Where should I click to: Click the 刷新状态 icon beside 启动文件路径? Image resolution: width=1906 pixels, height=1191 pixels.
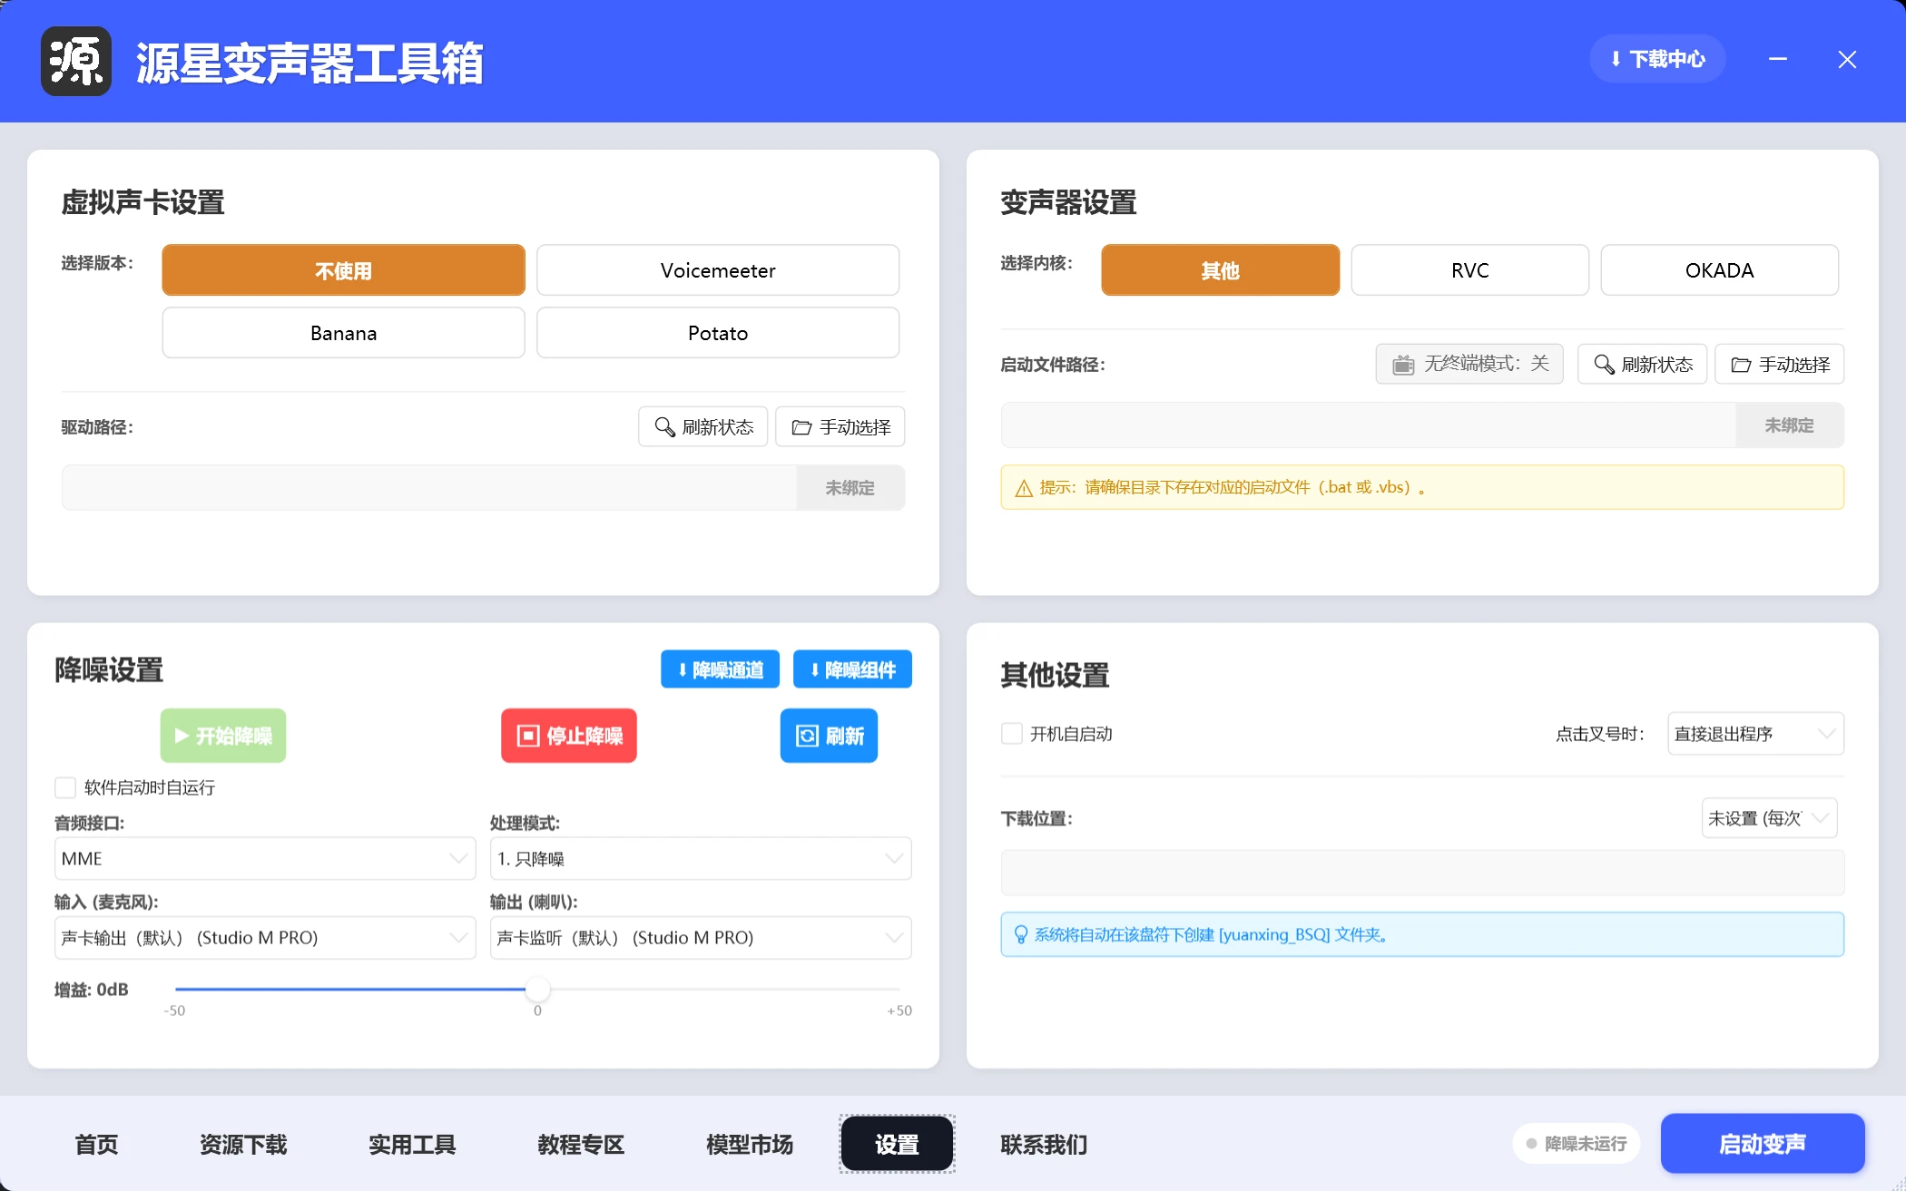1605,364
